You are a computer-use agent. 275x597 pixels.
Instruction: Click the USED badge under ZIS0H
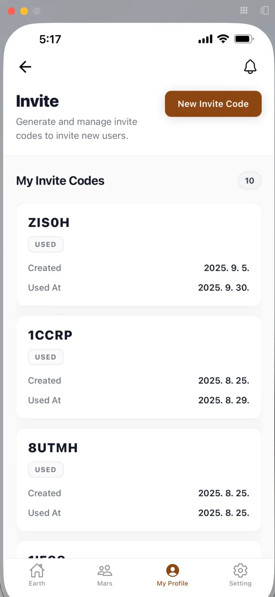pyautogui.click(x=46, y=245)
